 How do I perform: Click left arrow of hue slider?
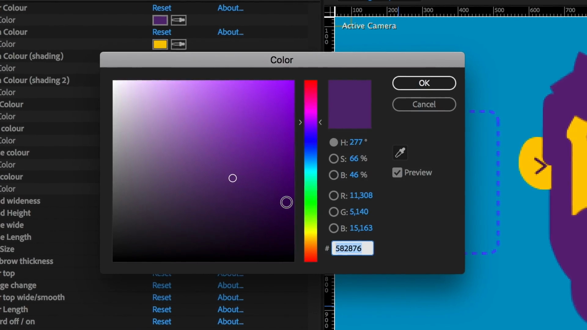pyautogui.click(x=300, y=123)
